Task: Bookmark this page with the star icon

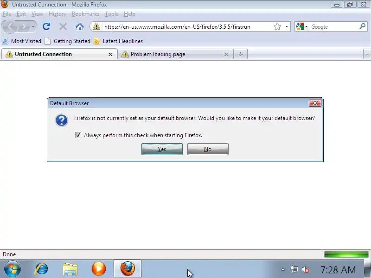Action: [x=277, y=26]
